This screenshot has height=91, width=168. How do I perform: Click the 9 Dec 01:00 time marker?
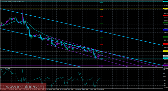tap(85, 90)
